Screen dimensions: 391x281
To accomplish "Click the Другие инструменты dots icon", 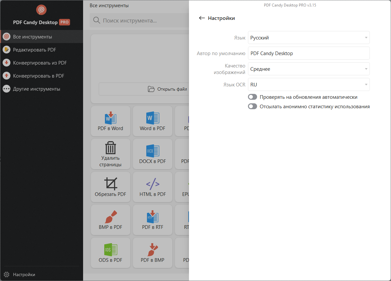I will 7,89.
